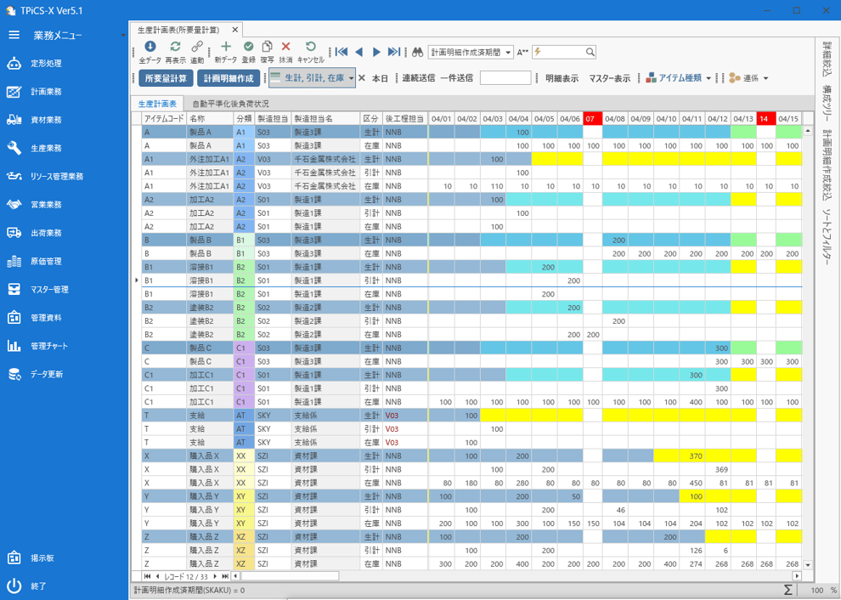Collapse sidebar with the hamburger menu icon

(14, 36)
